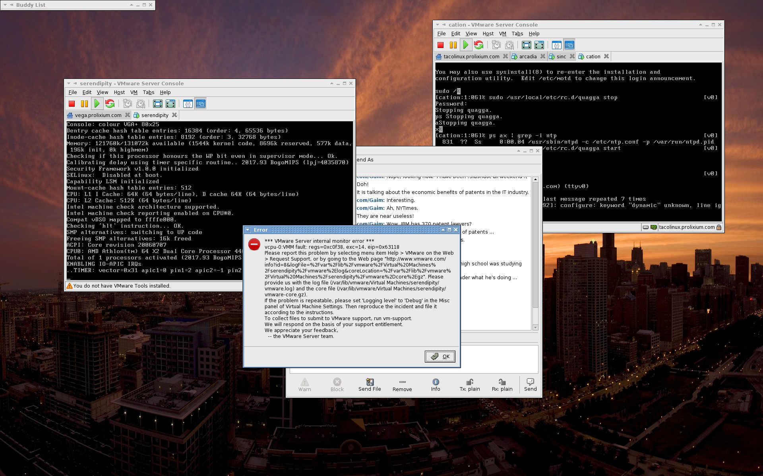Close the sinc tab in cation console
Screen dimensions: 763x476
[572, 56]
